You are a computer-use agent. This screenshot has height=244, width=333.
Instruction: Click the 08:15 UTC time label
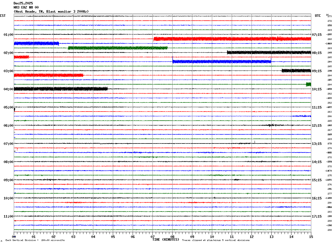[x=317, y=53]
